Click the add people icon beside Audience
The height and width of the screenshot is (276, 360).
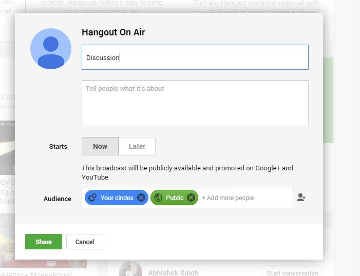[301, 198]
